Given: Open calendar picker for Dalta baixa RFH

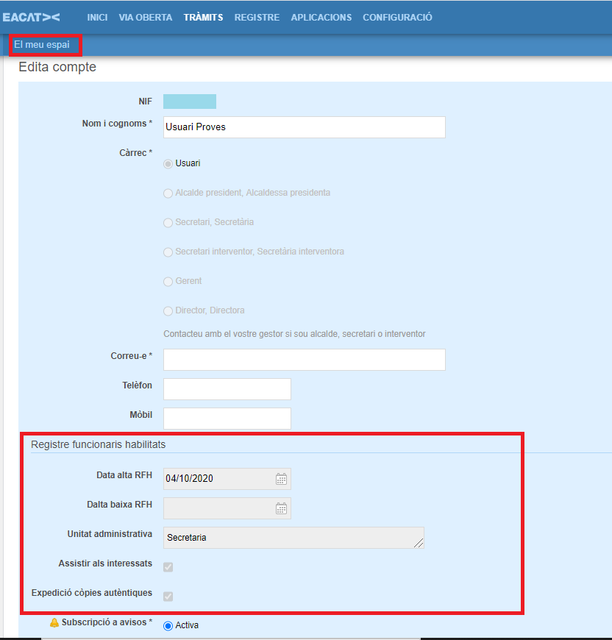Looking at the screenshot, I should click(281, 508).
